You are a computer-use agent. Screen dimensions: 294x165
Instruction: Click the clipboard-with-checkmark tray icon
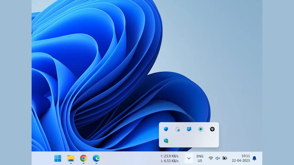[178, 129]
